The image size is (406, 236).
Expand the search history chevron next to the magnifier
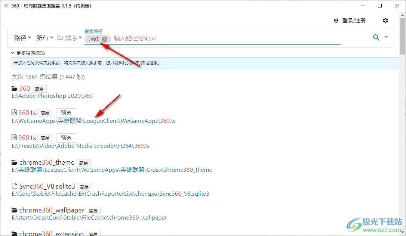pyautogui.click(x=386, y=37)
